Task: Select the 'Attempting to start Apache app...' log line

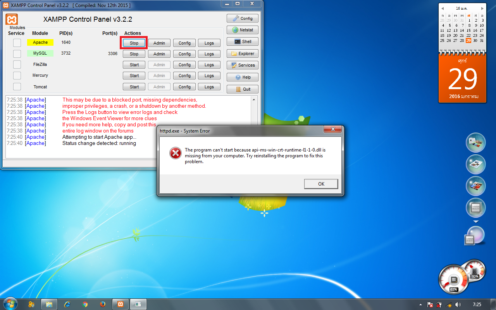Action: point(99,137)
